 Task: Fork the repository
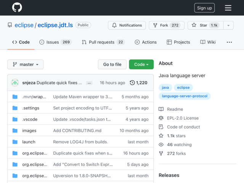167,25
